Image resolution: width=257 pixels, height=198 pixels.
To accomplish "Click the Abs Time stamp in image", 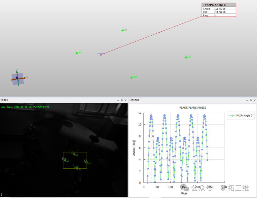I will pos(25,107).
